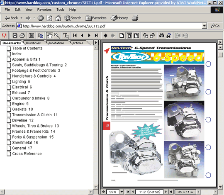Print the PDF with Acrobat printer icon
The height and width of the screenshot is (195, 224).
coord(22,35)
